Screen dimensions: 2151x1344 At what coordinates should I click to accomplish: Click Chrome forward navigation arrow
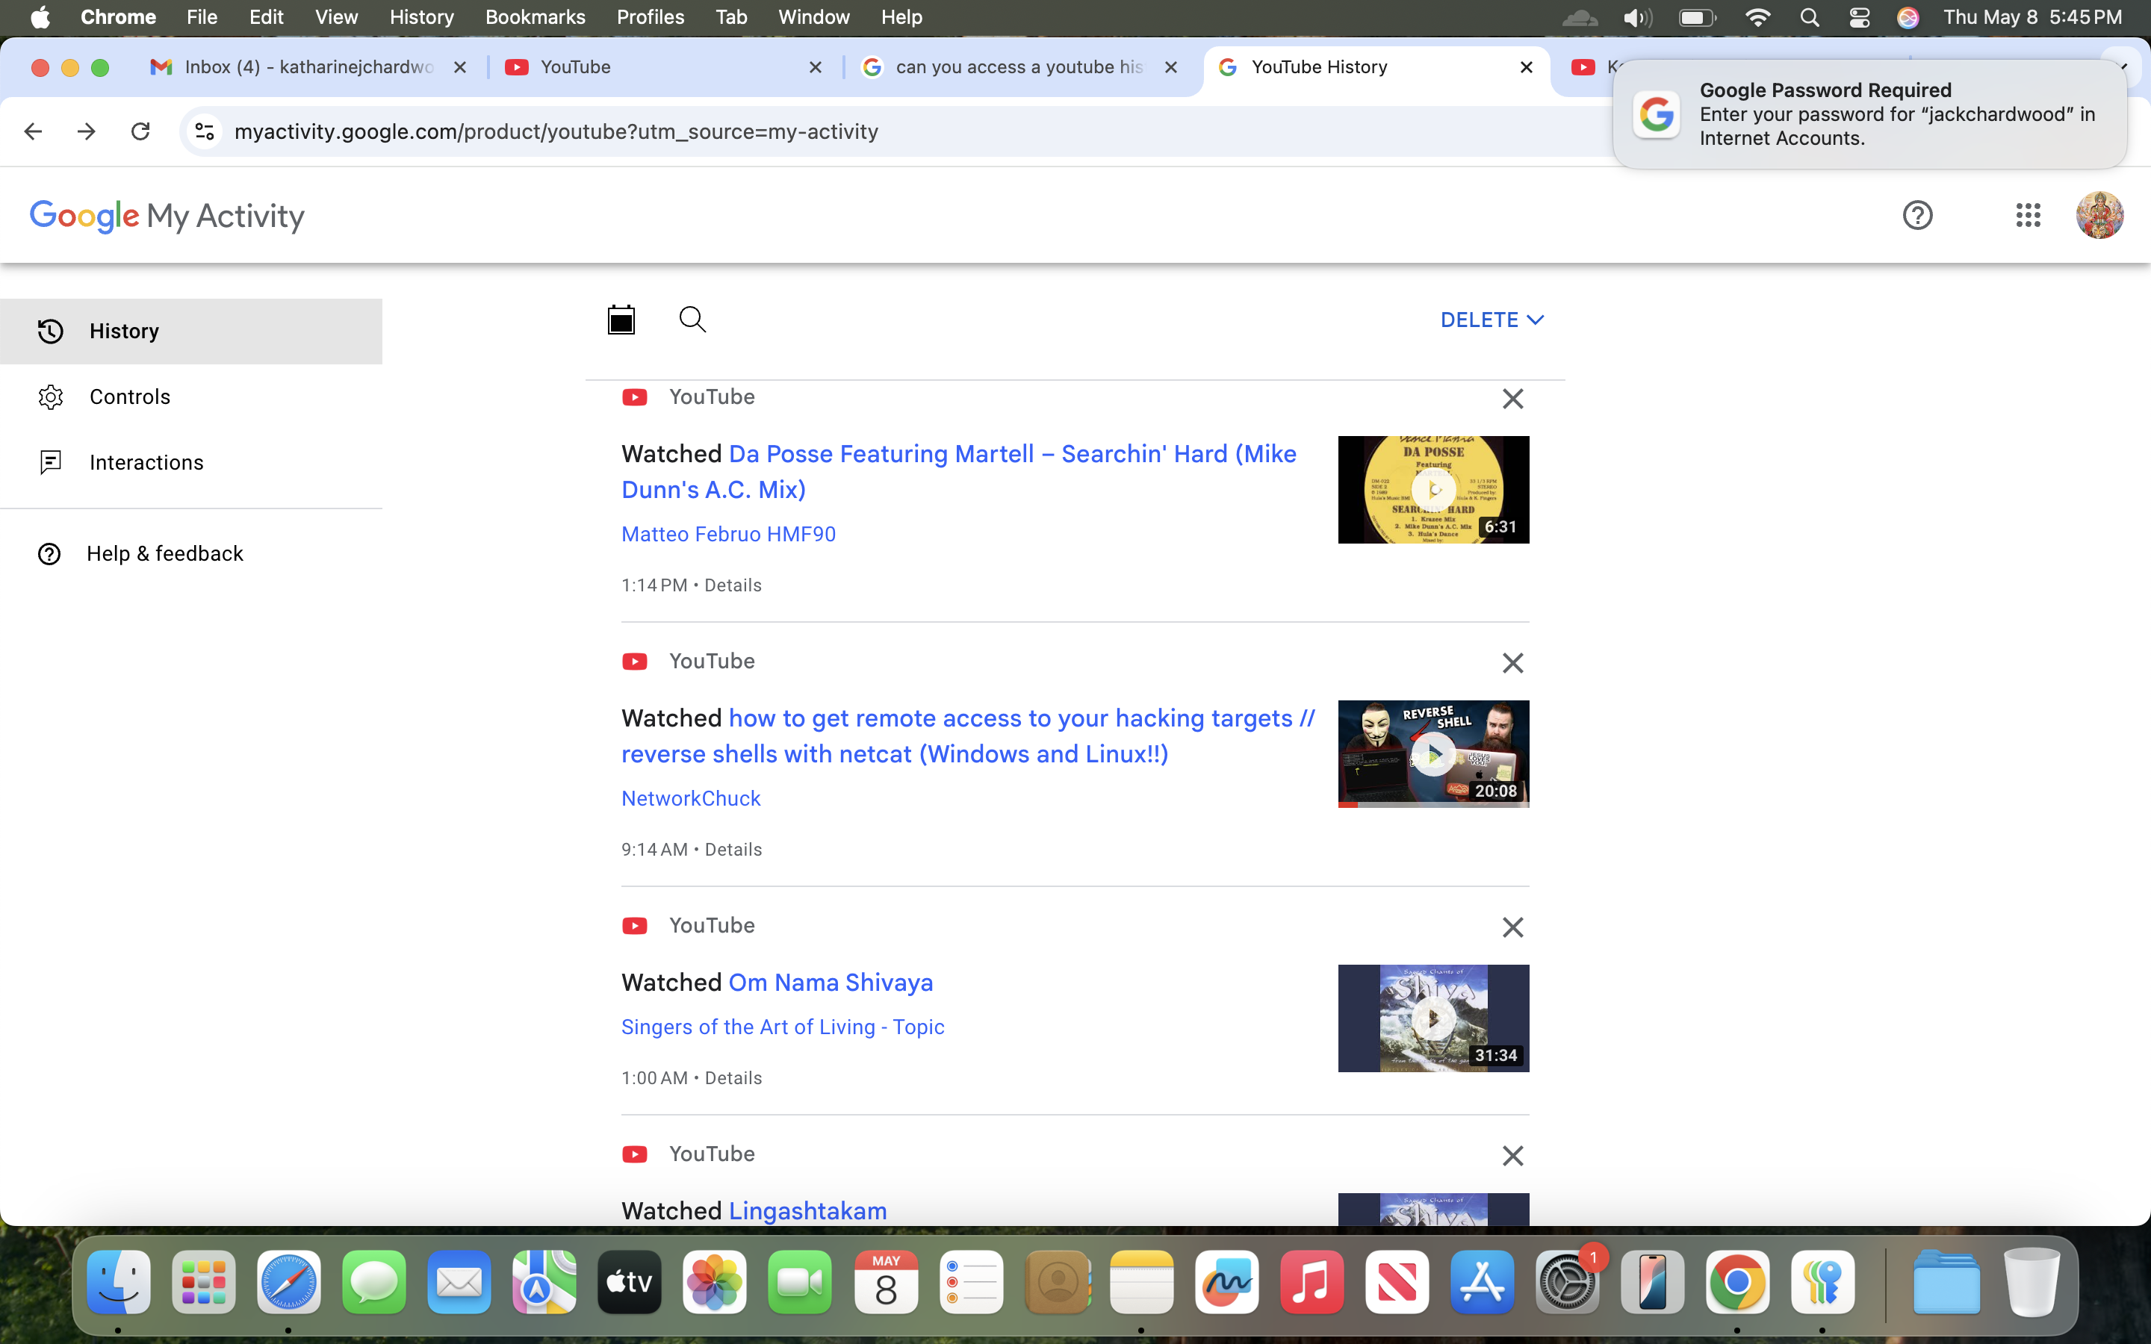(x=86, y=131)
